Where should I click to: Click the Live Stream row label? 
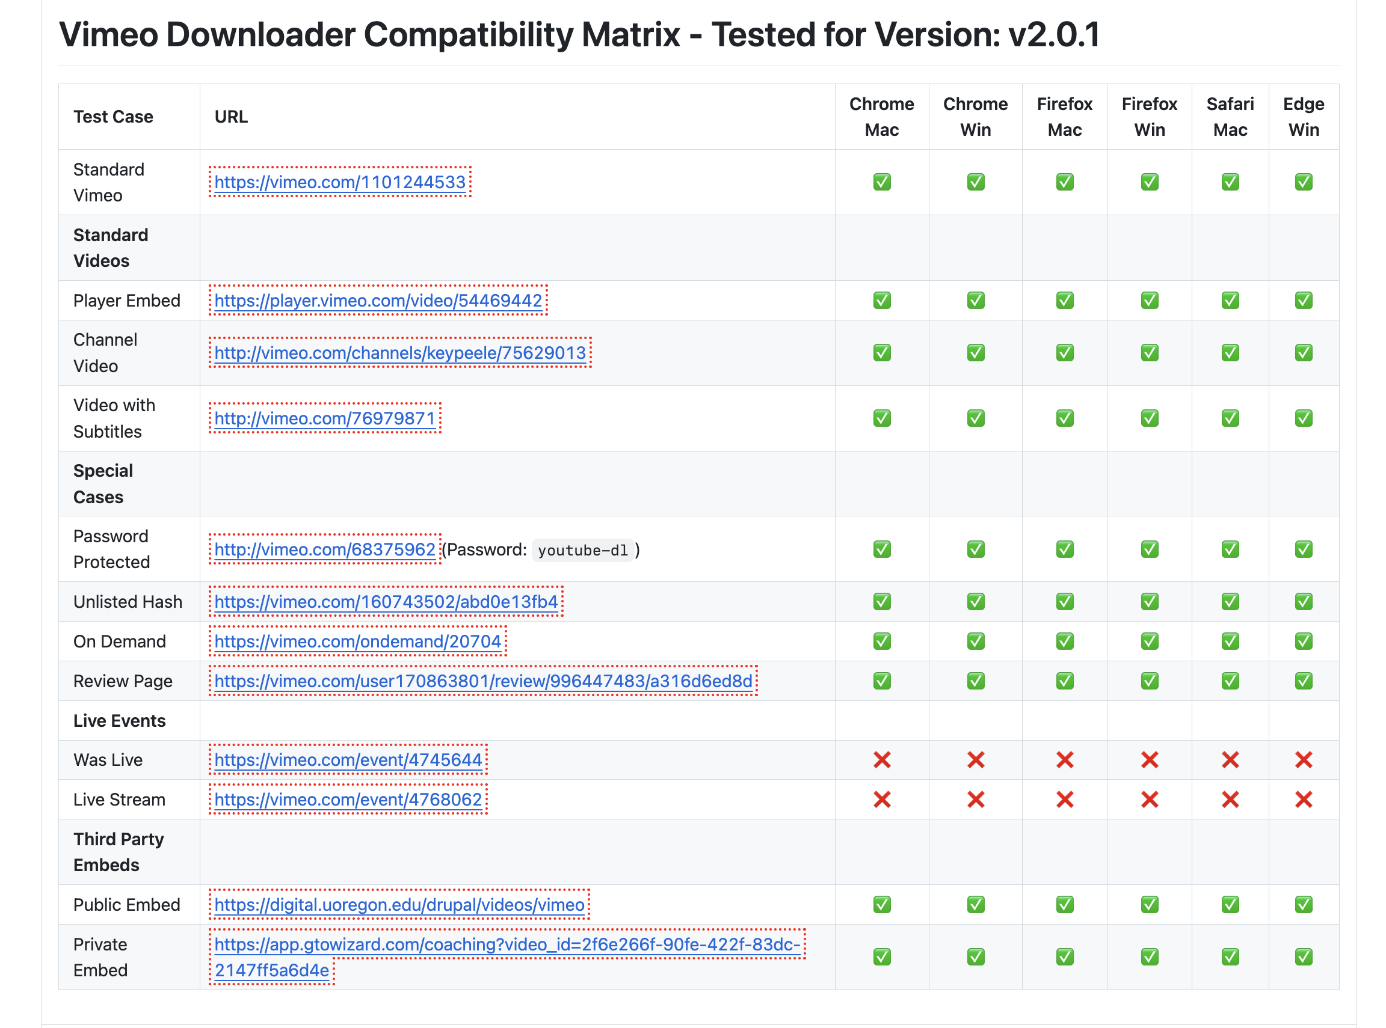point(120,800)
